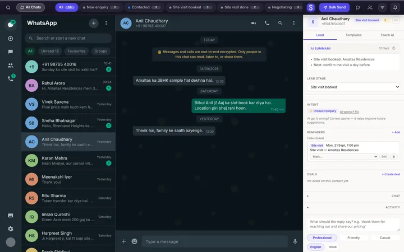
Task: Open the Rahul Arora chat
Action: click(68, 85)
